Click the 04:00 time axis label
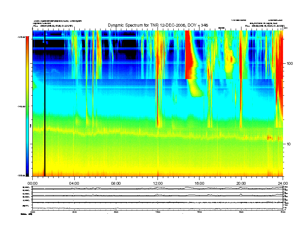The image size is (305, 236). point(74,184)
